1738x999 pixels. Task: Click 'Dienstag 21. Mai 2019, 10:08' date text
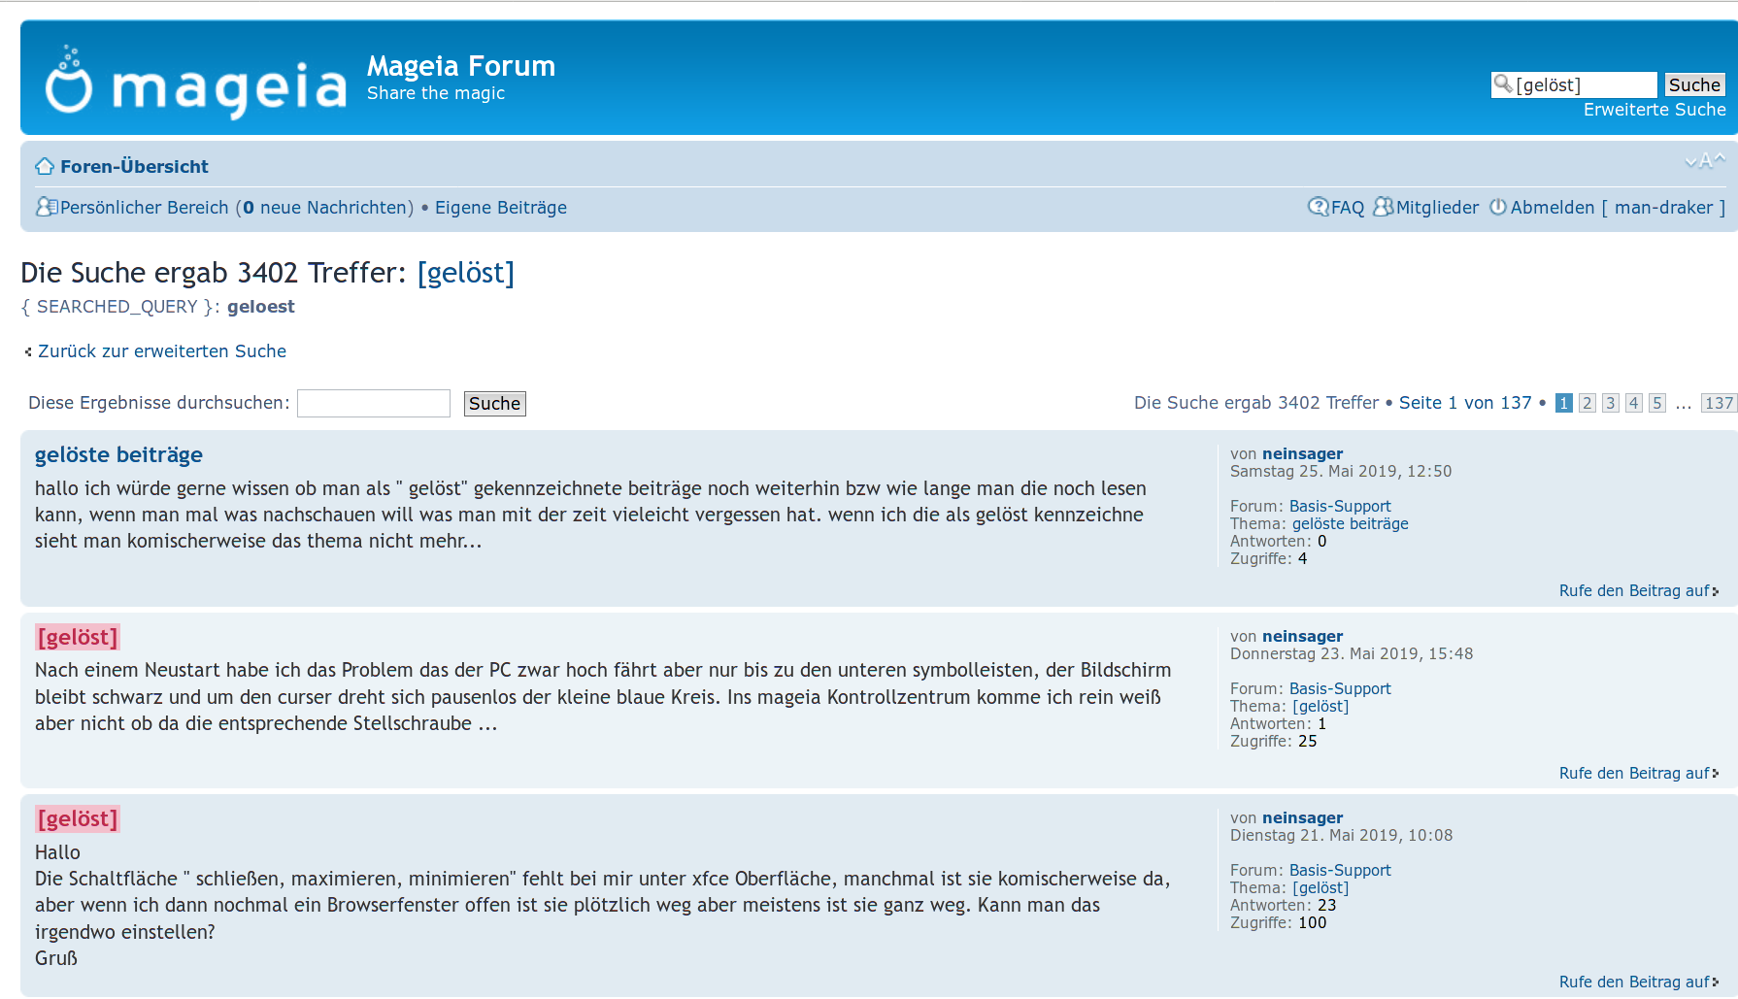coord(1342,836)
